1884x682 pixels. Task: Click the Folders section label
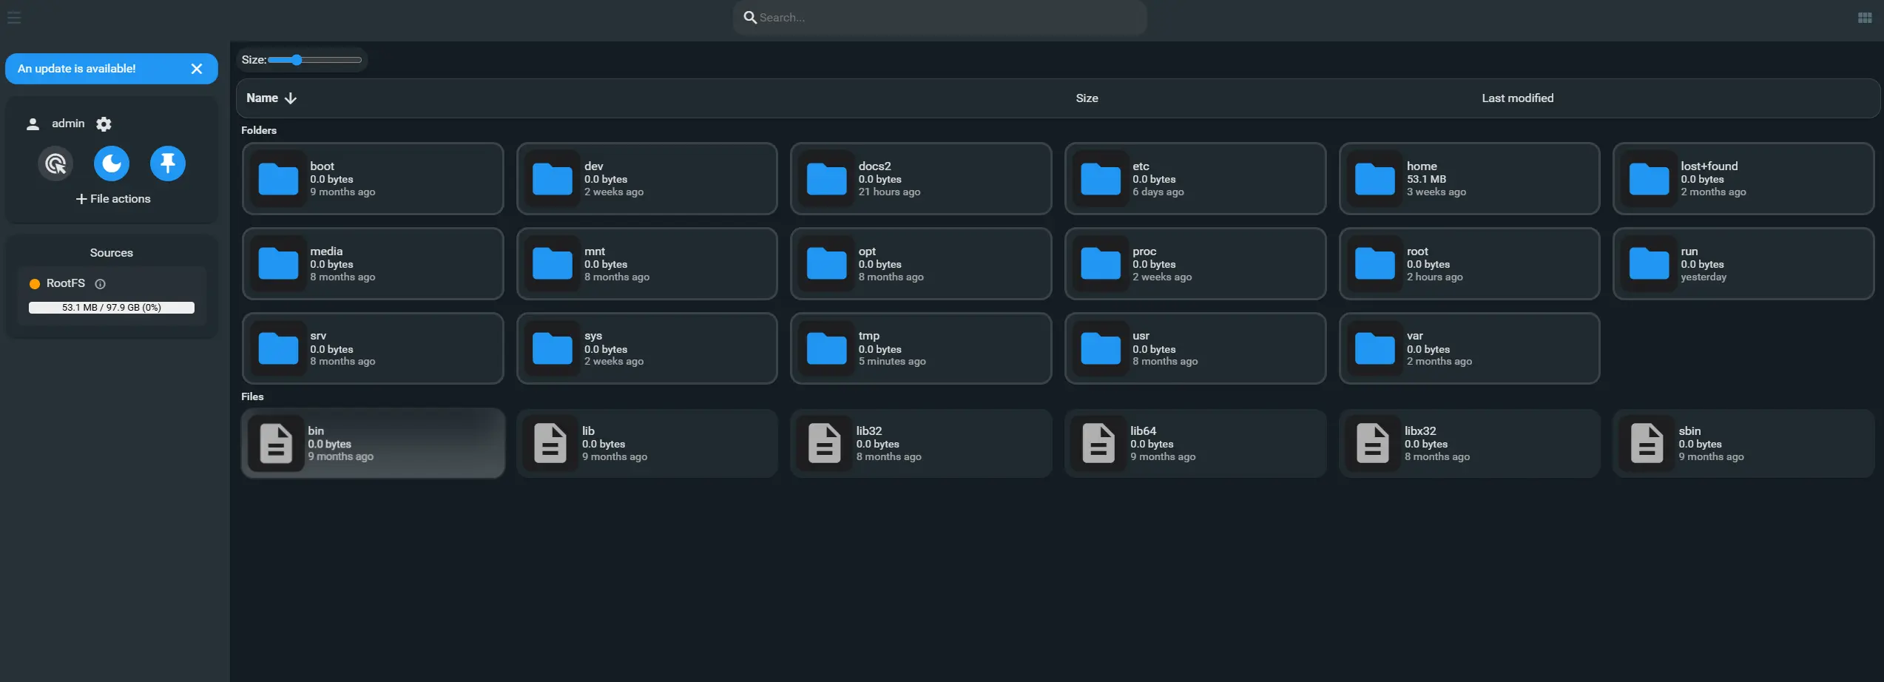259,130
